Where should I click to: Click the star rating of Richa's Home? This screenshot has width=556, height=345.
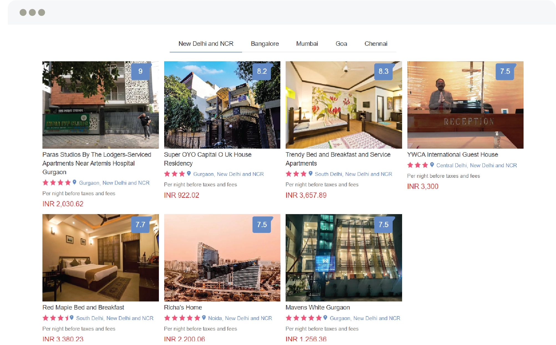pos(182,318)
